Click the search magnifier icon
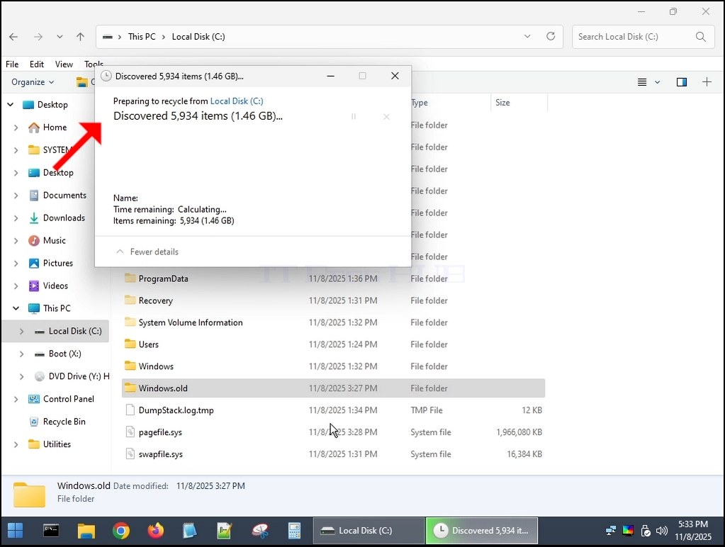725x547 pixels. point(701,37)
